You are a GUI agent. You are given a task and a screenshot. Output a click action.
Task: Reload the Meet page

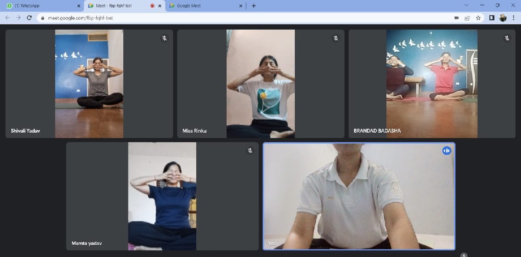point(30,18)
